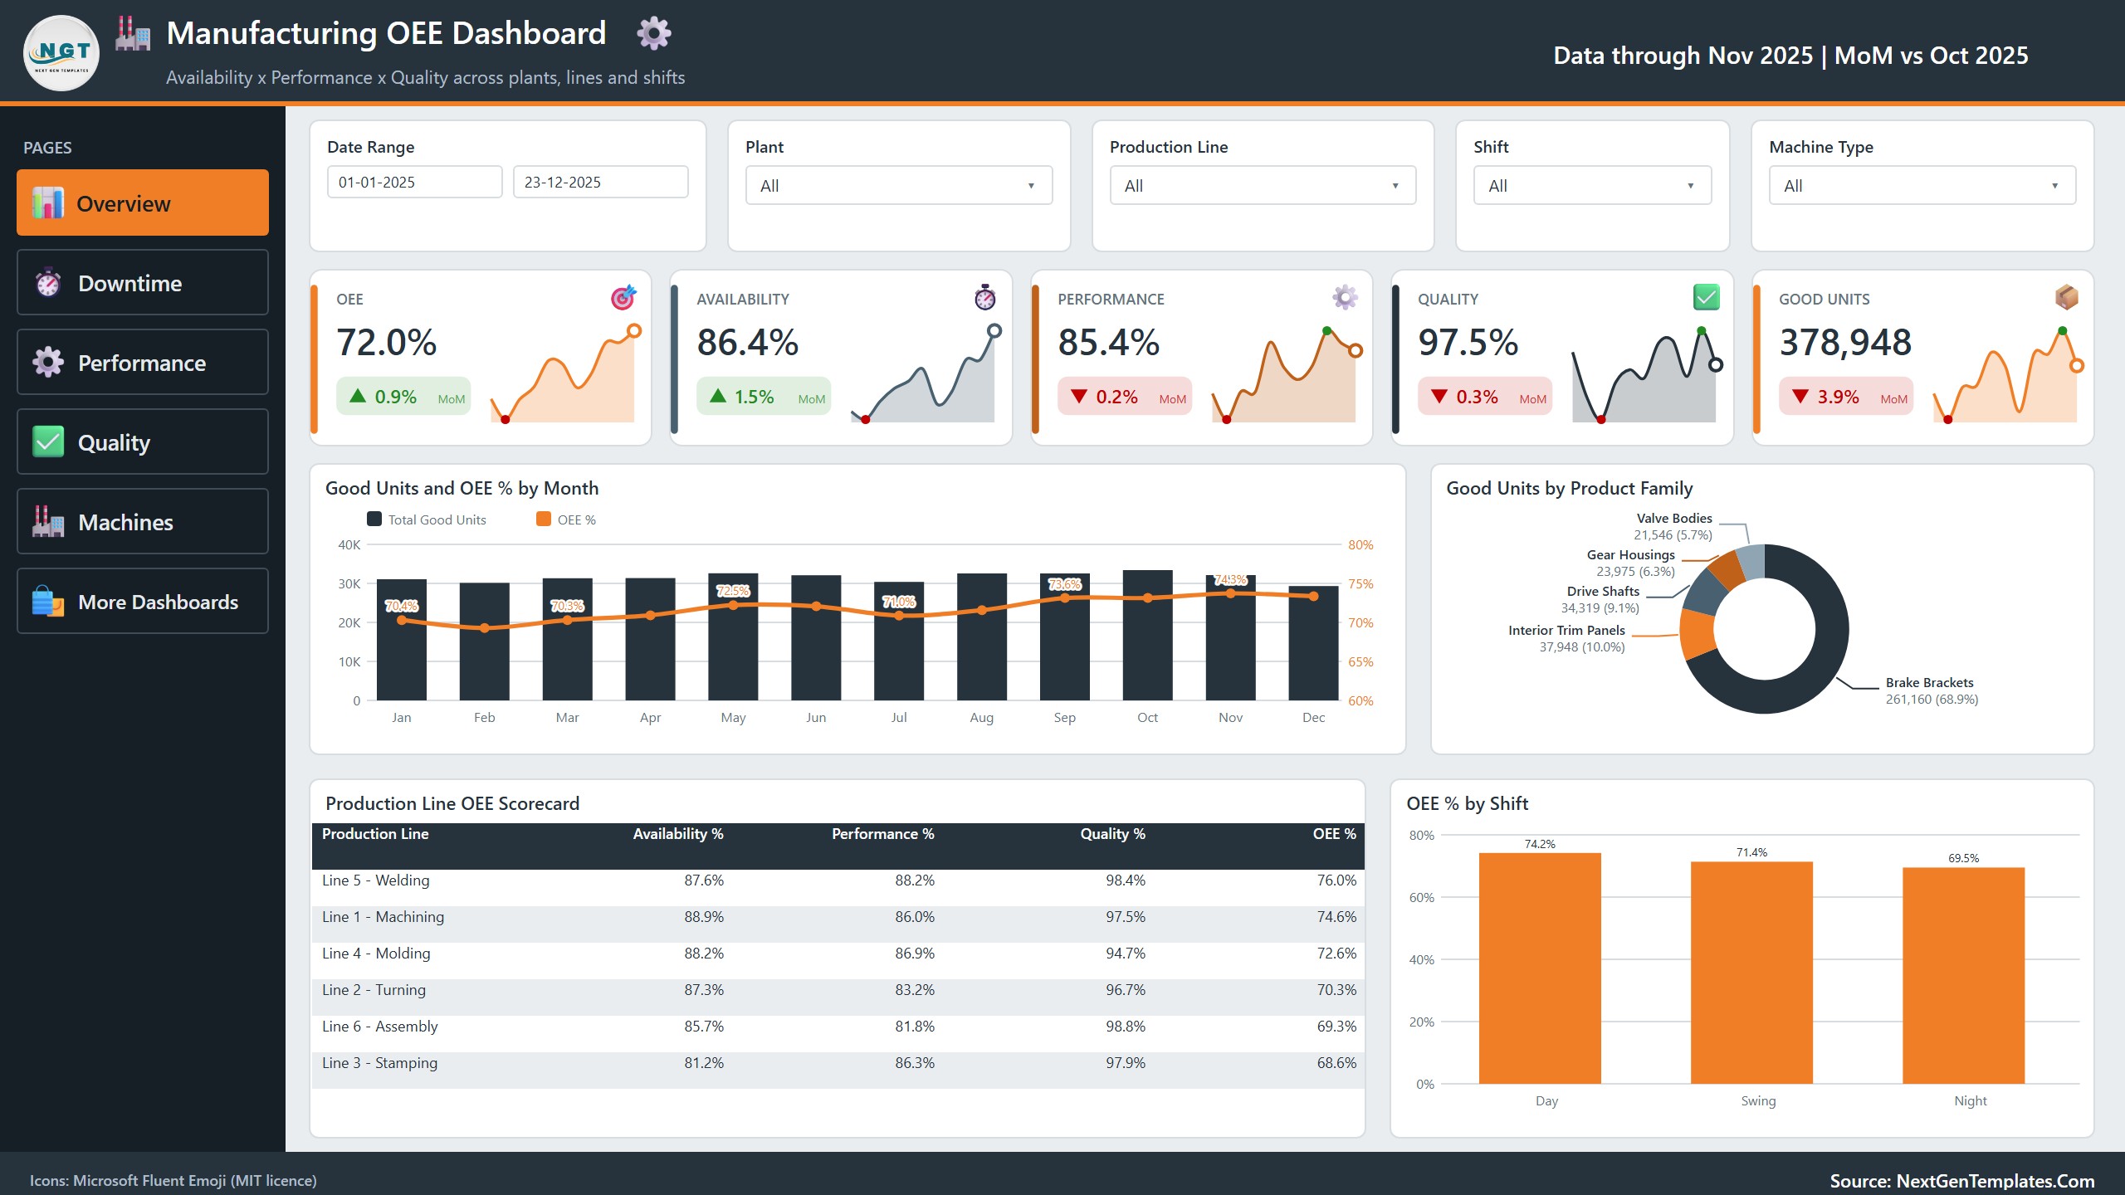
Task: Click the factory icon beside Machines
Action: tap(48, 521)
